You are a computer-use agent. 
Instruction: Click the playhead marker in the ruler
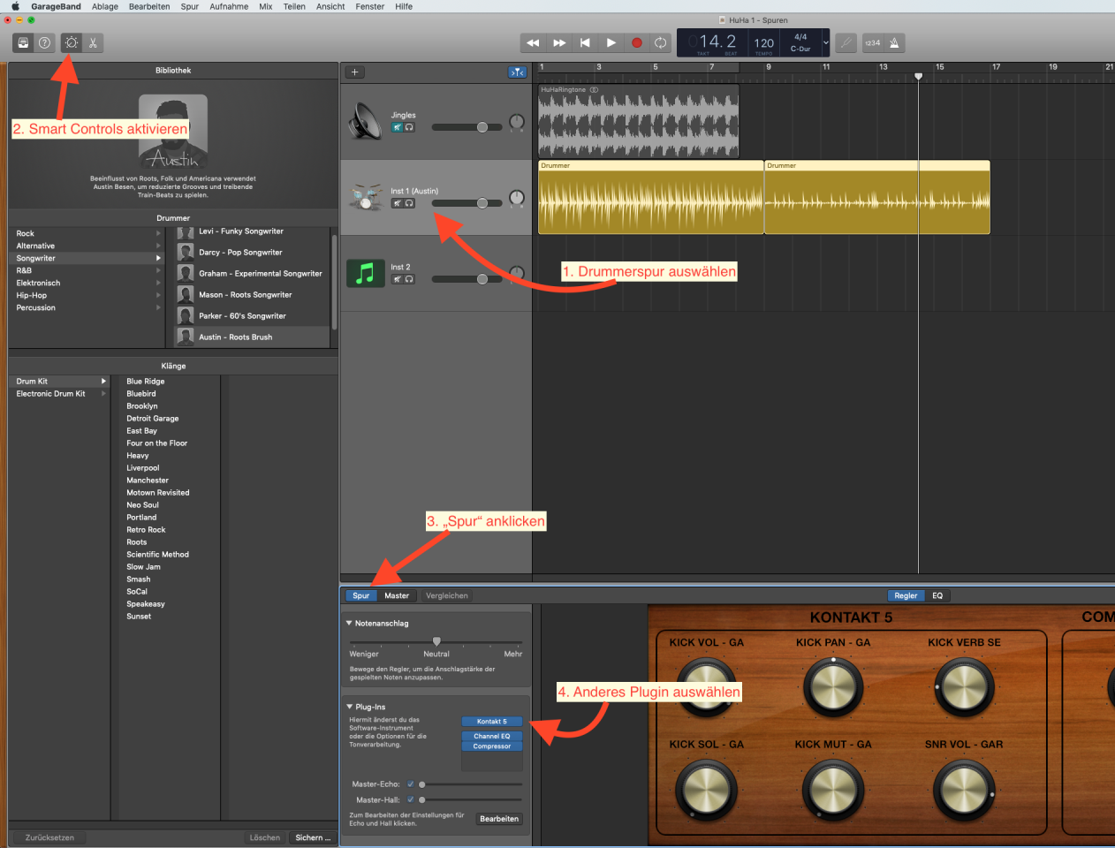[x=919, y=77]
